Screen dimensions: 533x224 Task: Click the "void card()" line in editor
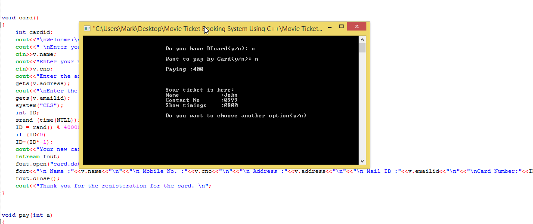[x=20, y=18]
